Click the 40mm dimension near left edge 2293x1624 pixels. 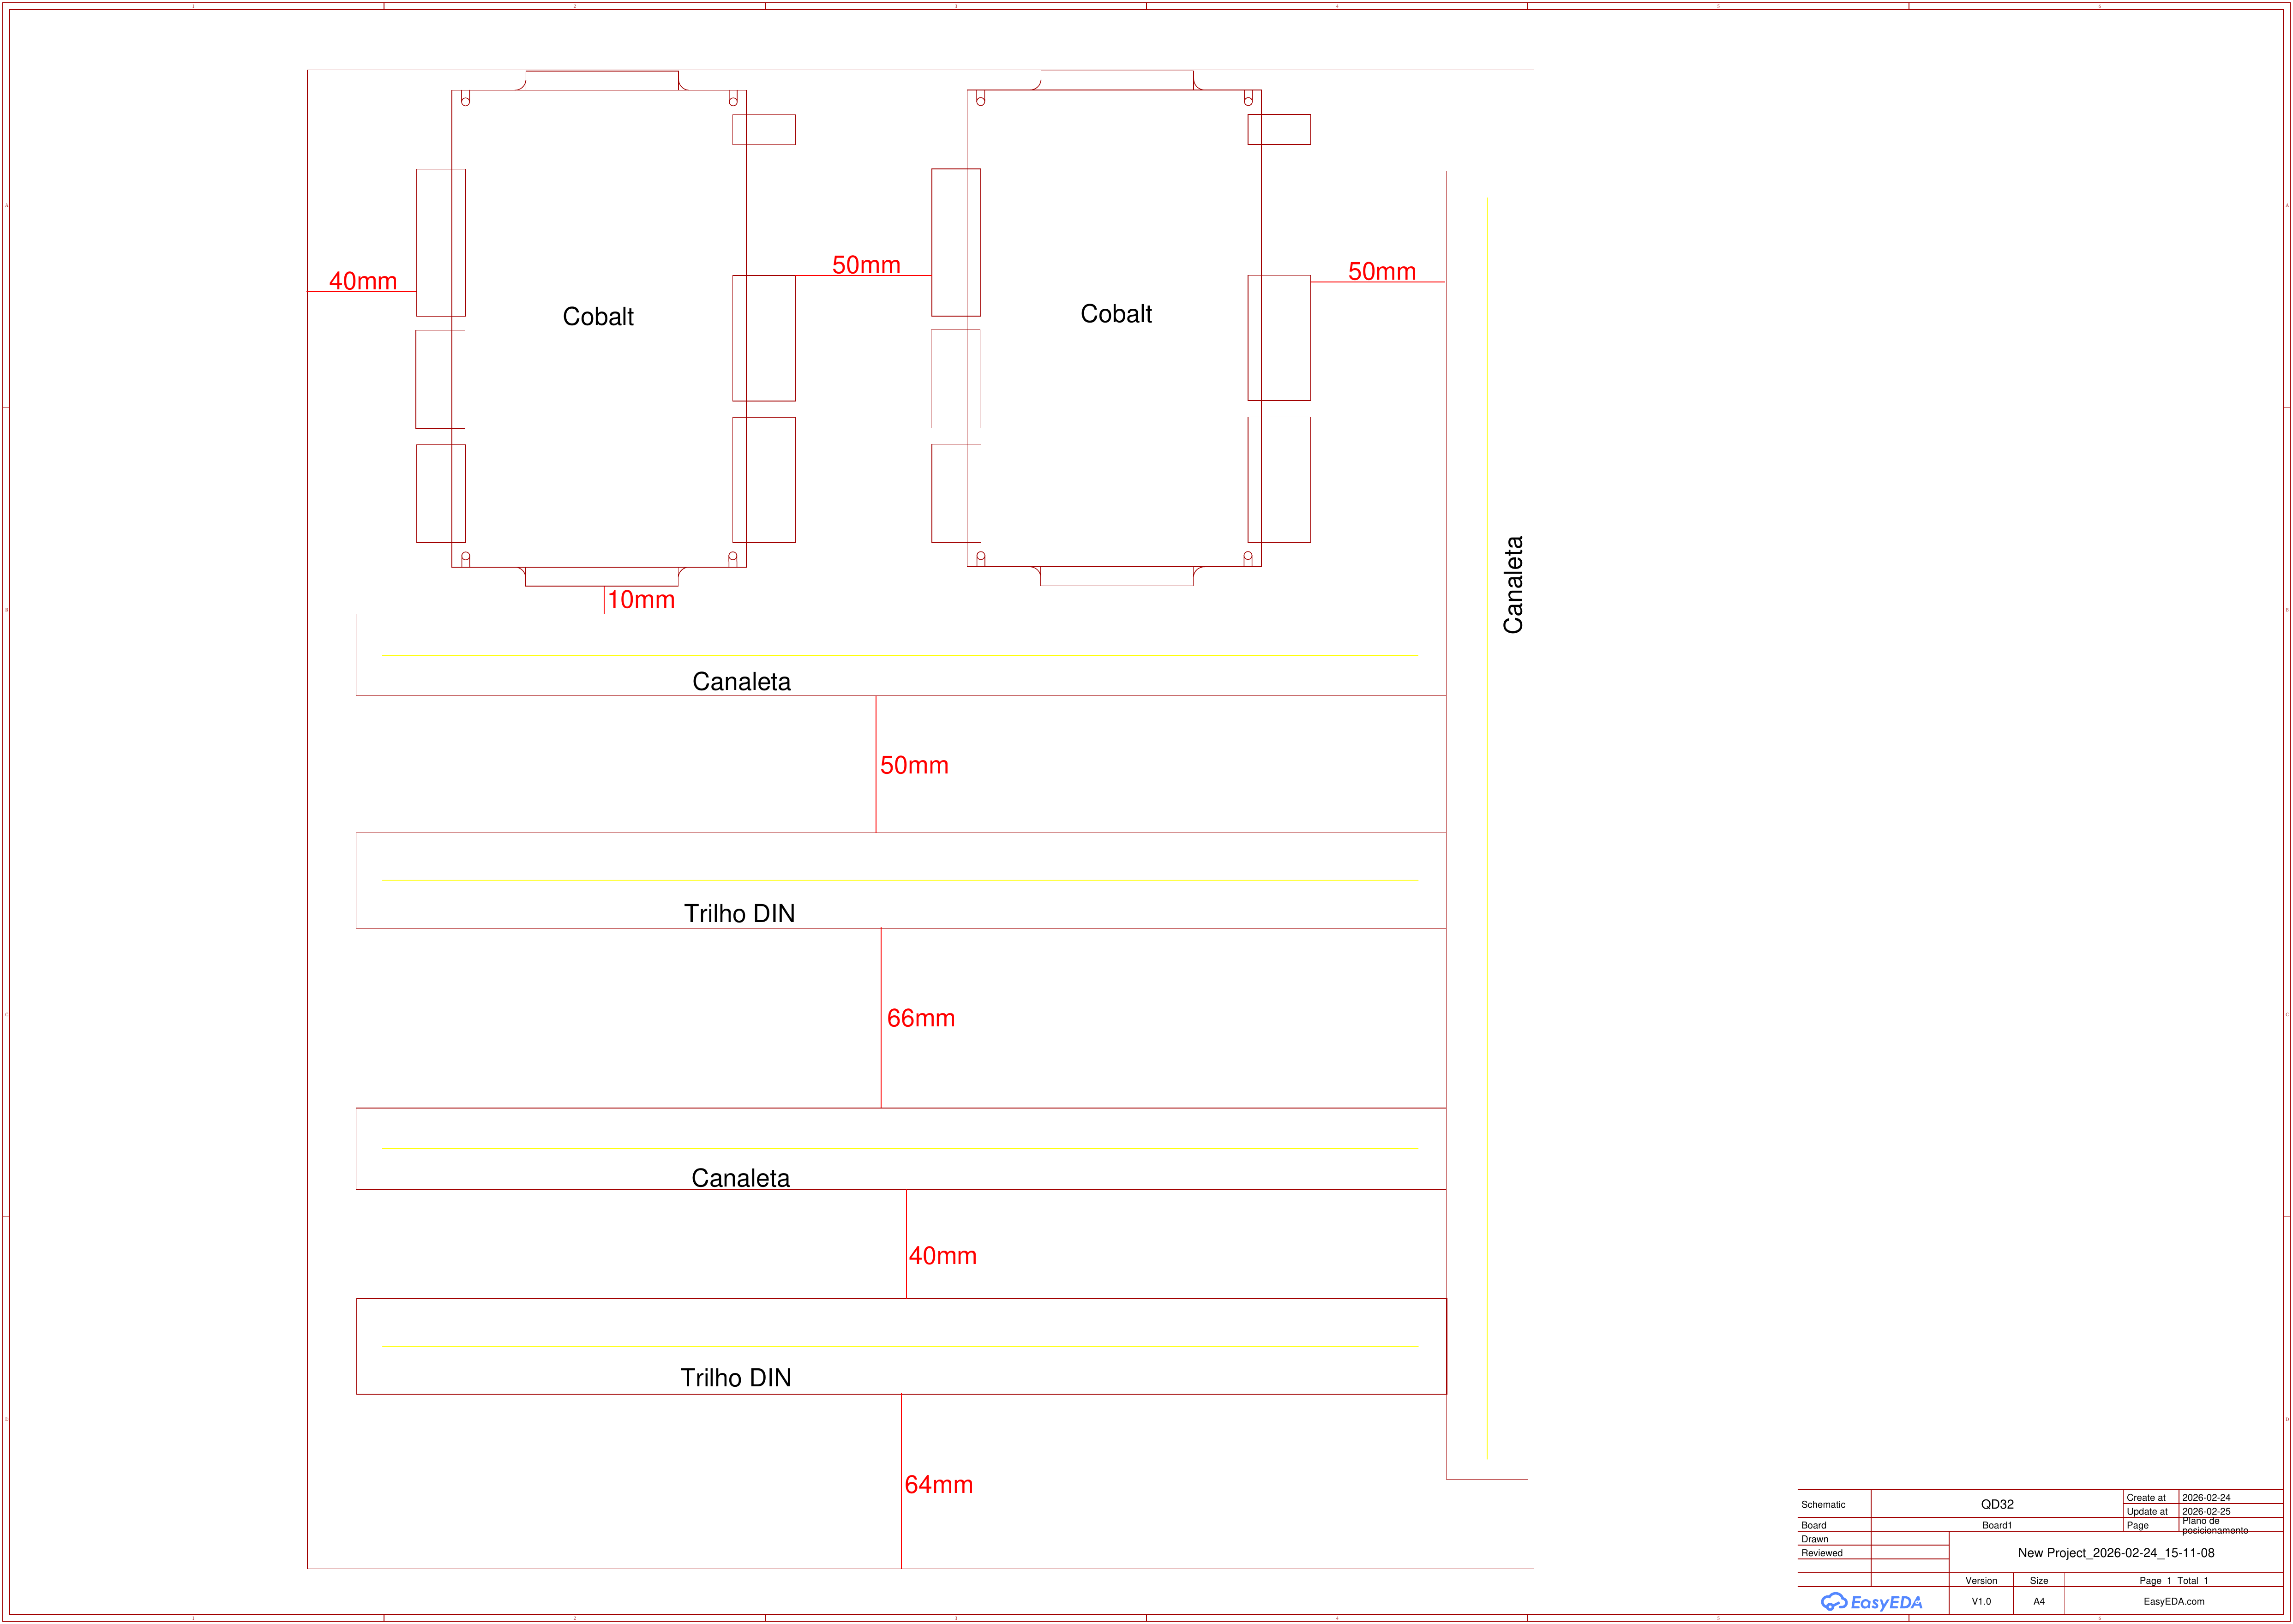[x=363, y=281]
